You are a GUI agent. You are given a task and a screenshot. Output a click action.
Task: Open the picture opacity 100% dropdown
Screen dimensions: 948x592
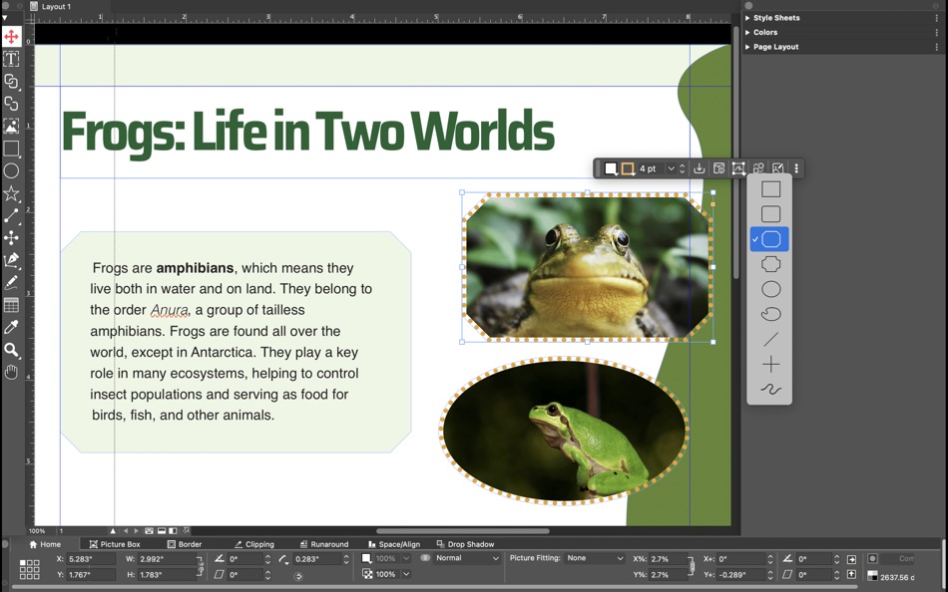tap(407, 574)
